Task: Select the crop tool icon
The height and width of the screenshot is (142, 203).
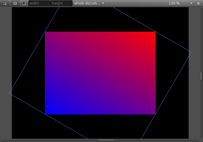Action: [x=5, y=3]
